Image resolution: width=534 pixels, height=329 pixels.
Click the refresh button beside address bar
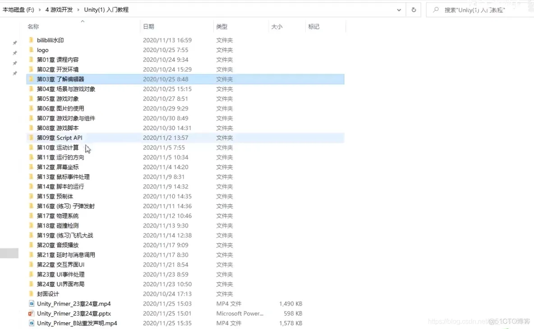[x=414, y=10]
